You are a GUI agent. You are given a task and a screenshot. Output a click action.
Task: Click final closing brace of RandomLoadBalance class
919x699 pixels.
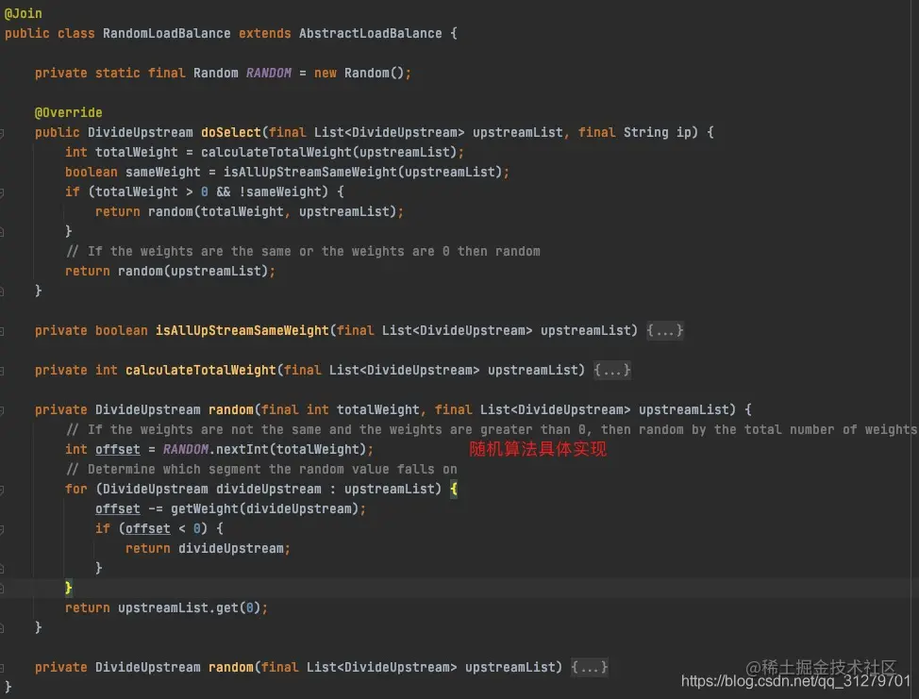point(8,687)
